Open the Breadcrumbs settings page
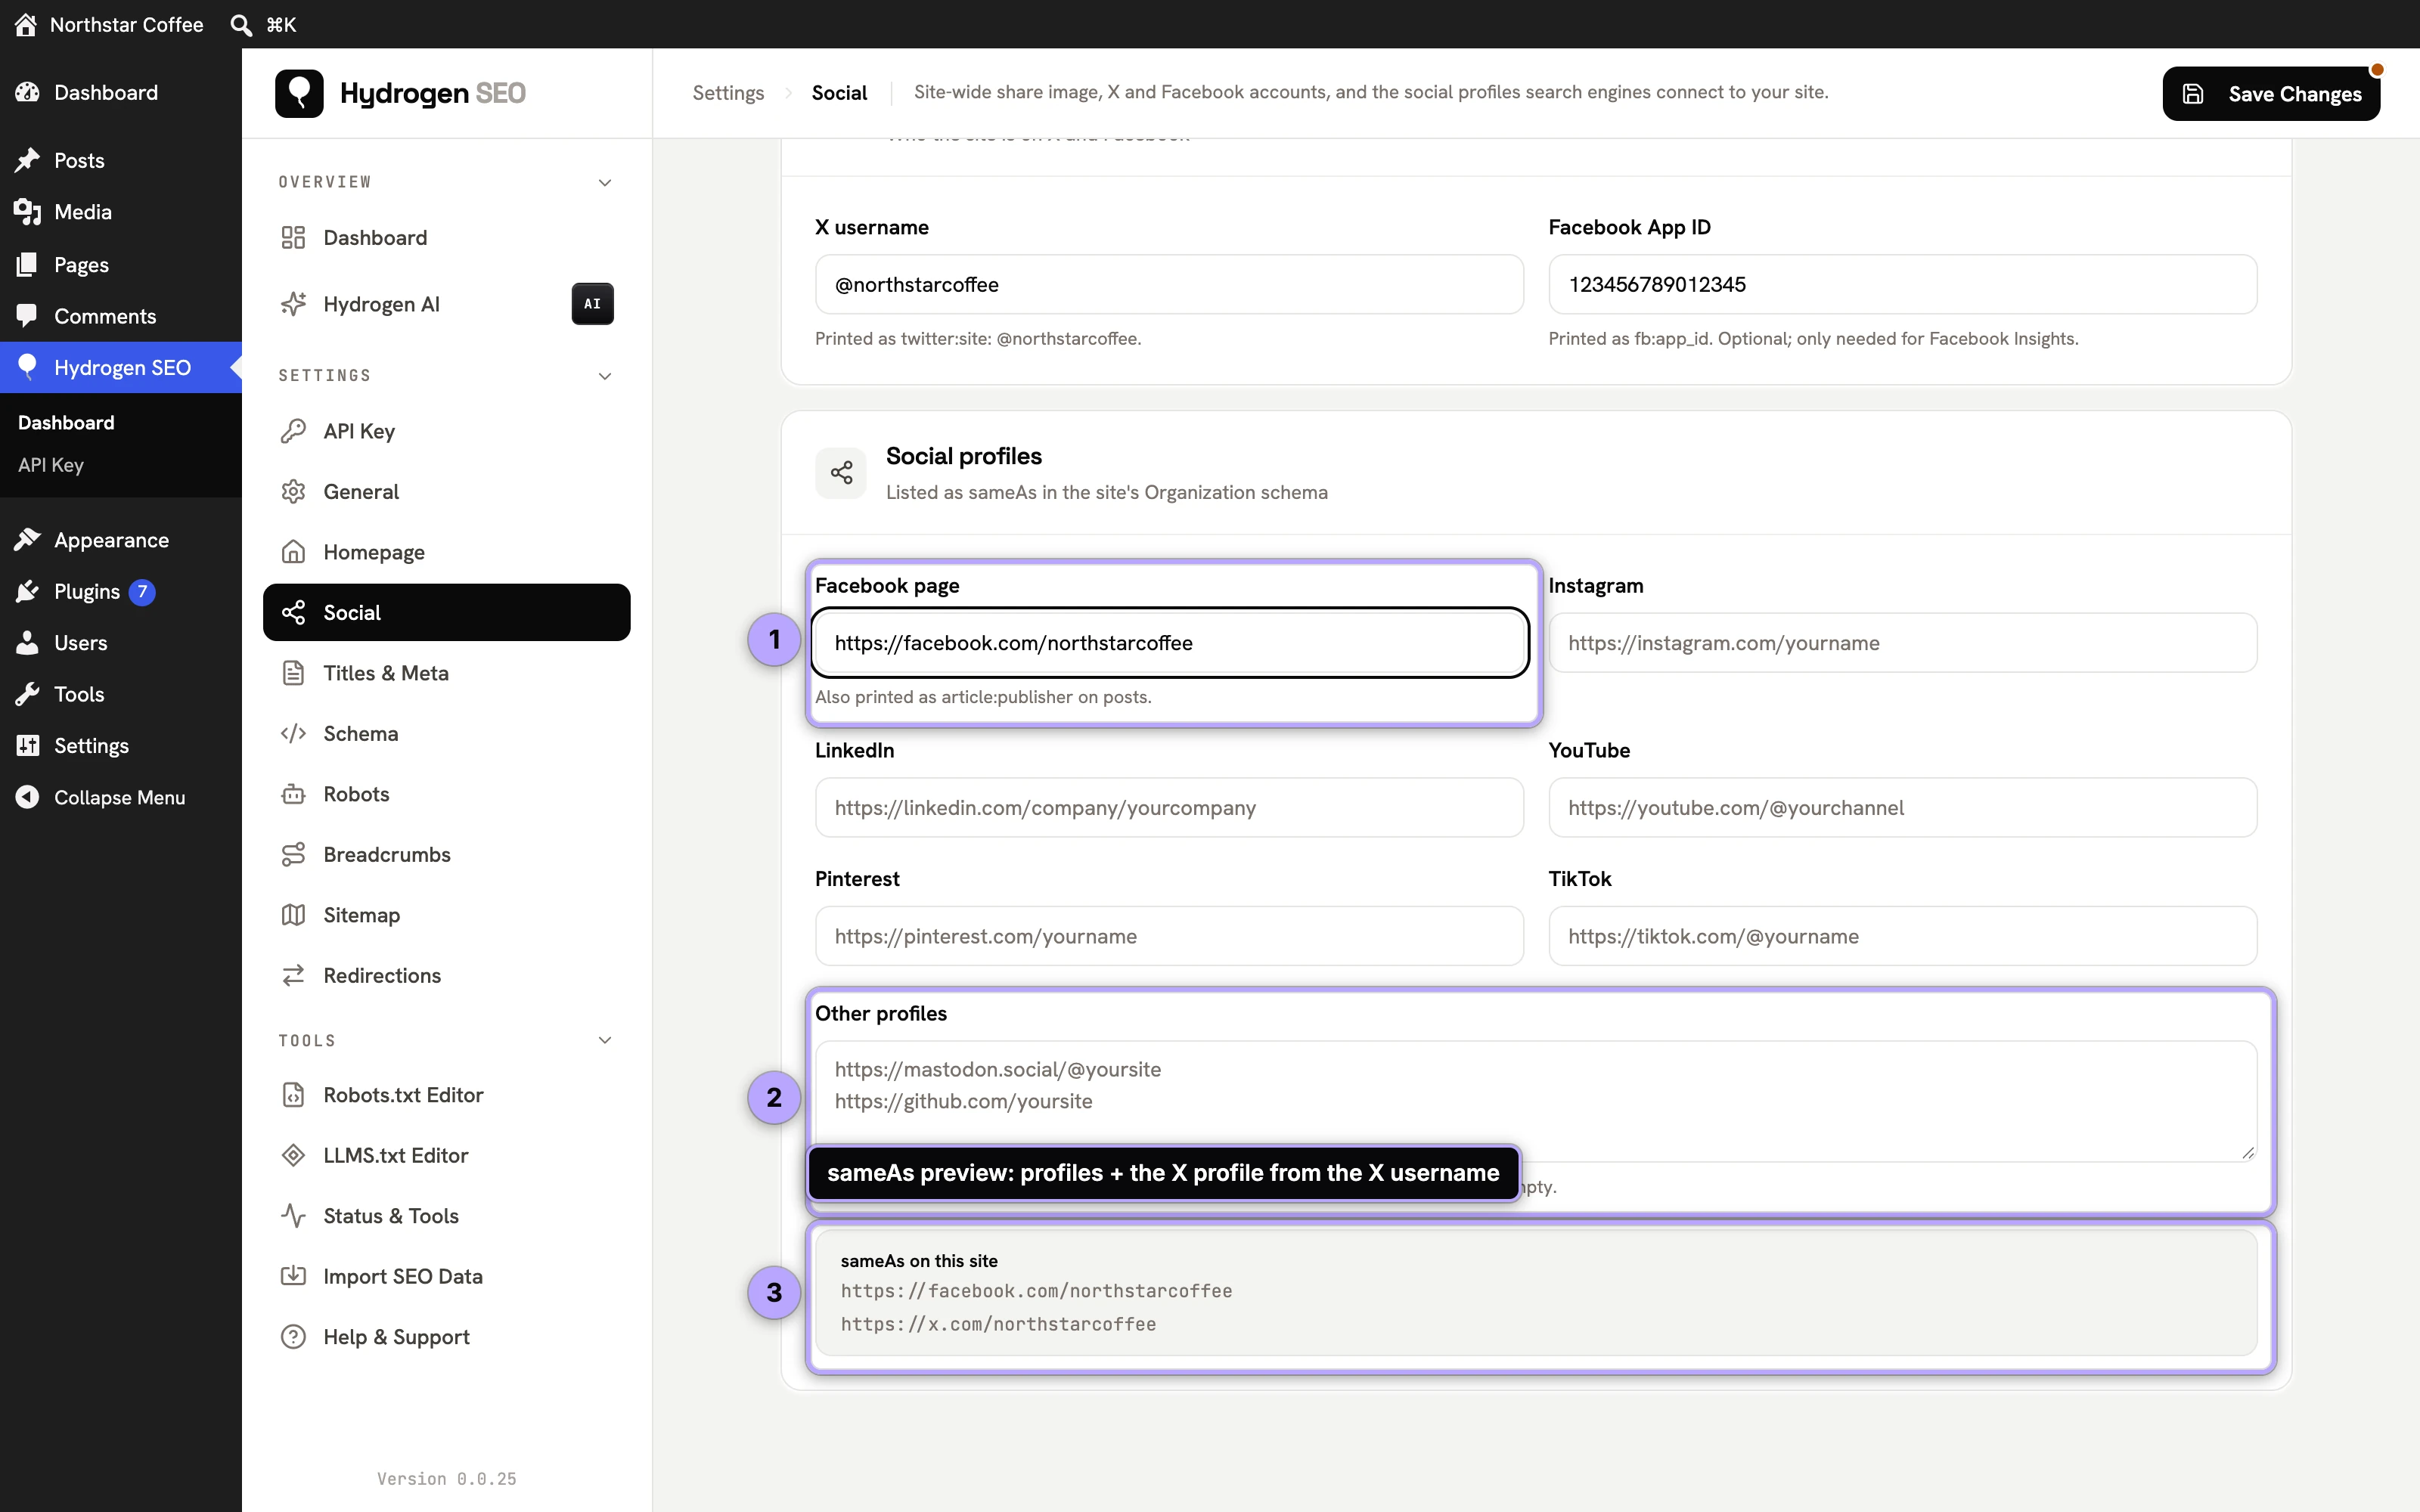Viewport: 2420px width, 1512px height. tap(446, 855)
